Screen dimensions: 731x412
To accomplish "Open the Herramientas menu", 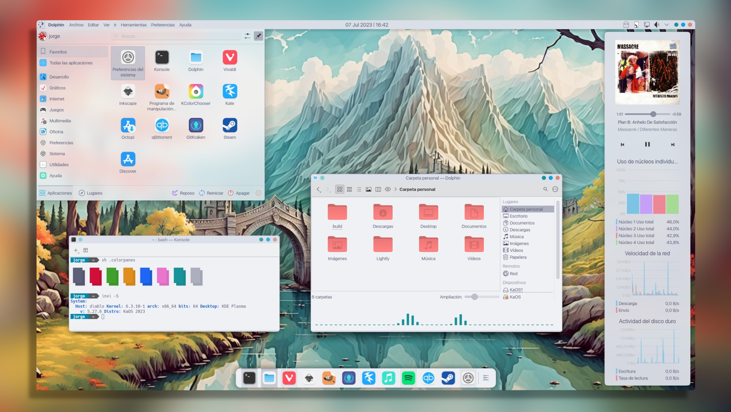I will (134, 25).
